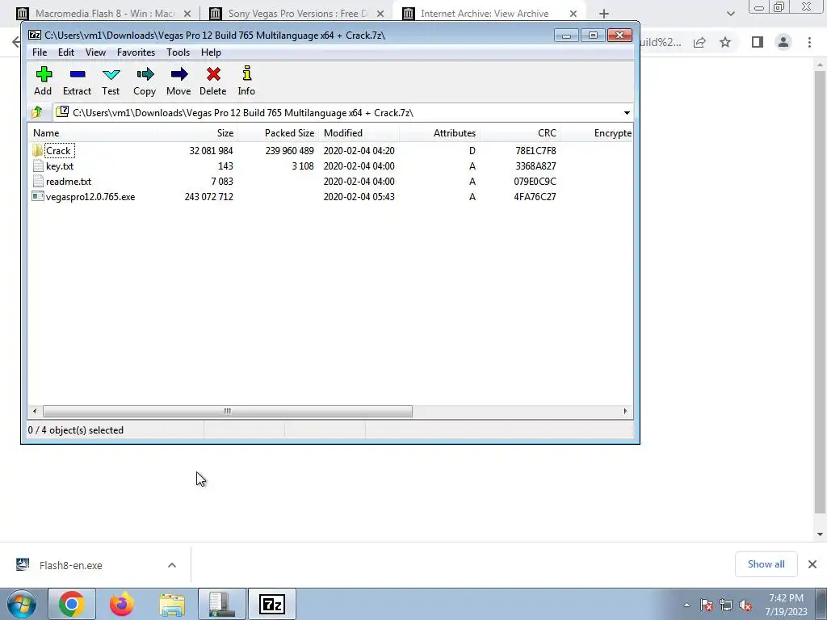Close the downloads bar
Viewport: 827px width, 620px height.
point(812,564)
